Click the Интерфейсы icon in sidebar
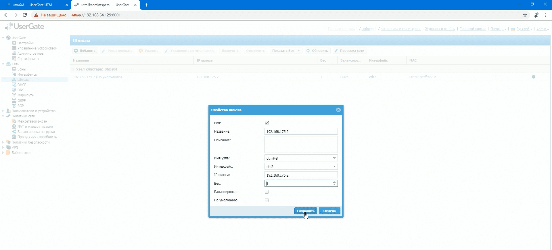This screenshot has height=250, width=552. (14, 75)
